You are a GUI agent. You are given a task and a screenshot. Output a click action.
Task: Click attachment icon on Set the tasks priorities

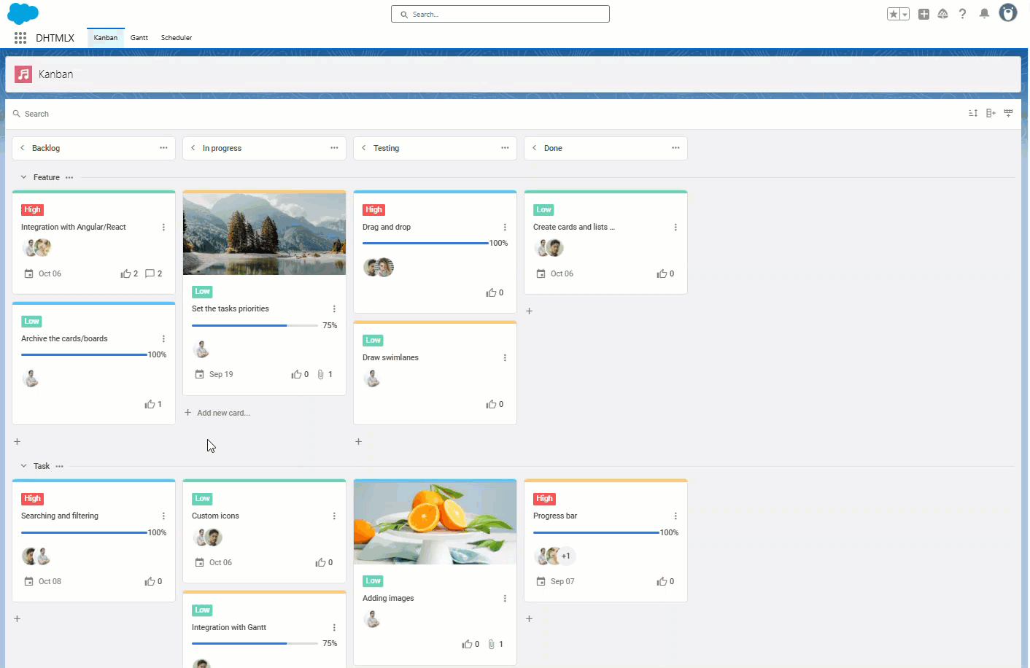[320, 374]
